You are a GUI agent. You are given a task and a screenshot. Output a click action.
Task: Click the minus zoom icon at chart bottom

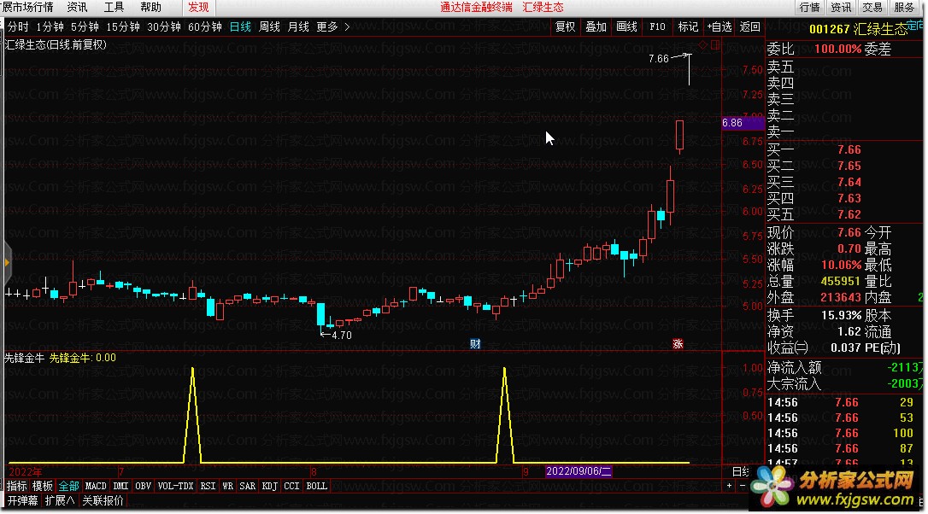coord(743,486)
